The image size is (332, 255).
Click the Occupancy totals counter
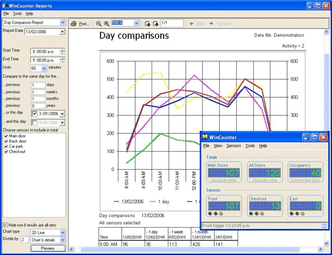(305, 172)
